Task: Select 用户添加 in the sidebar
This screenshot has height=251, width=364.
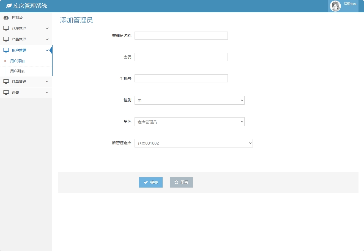Action: tap(17, 61)
